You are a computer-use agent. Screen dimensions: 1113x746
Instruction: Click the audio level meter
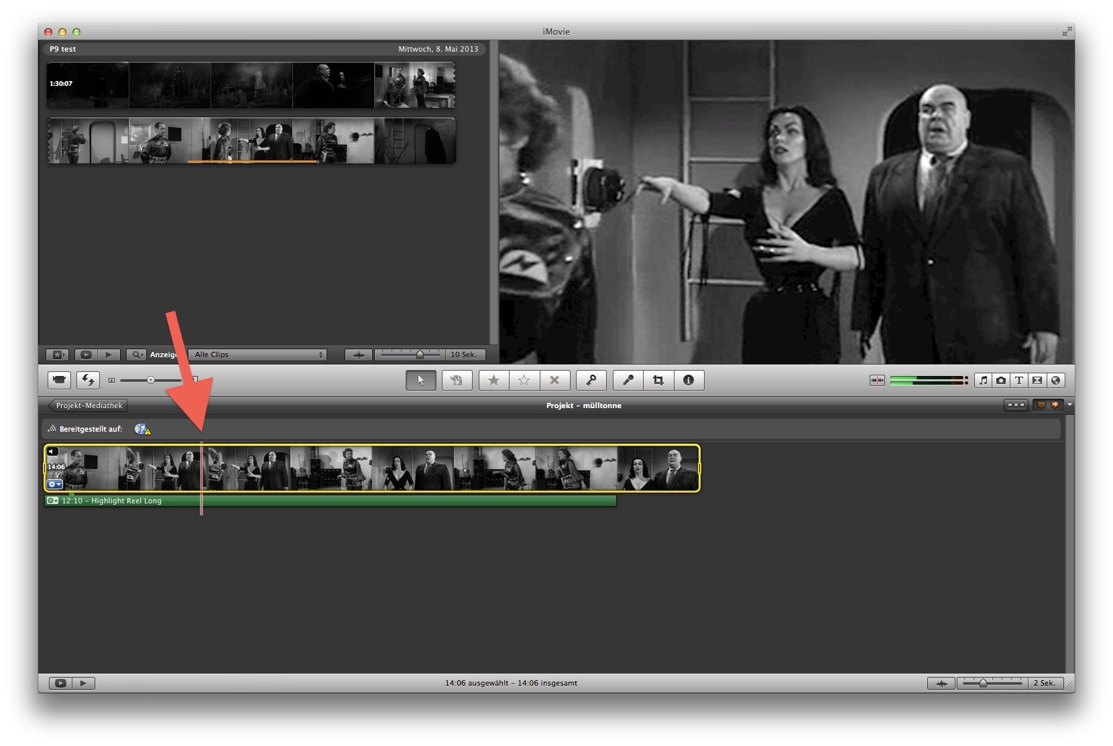pos(929,380)
